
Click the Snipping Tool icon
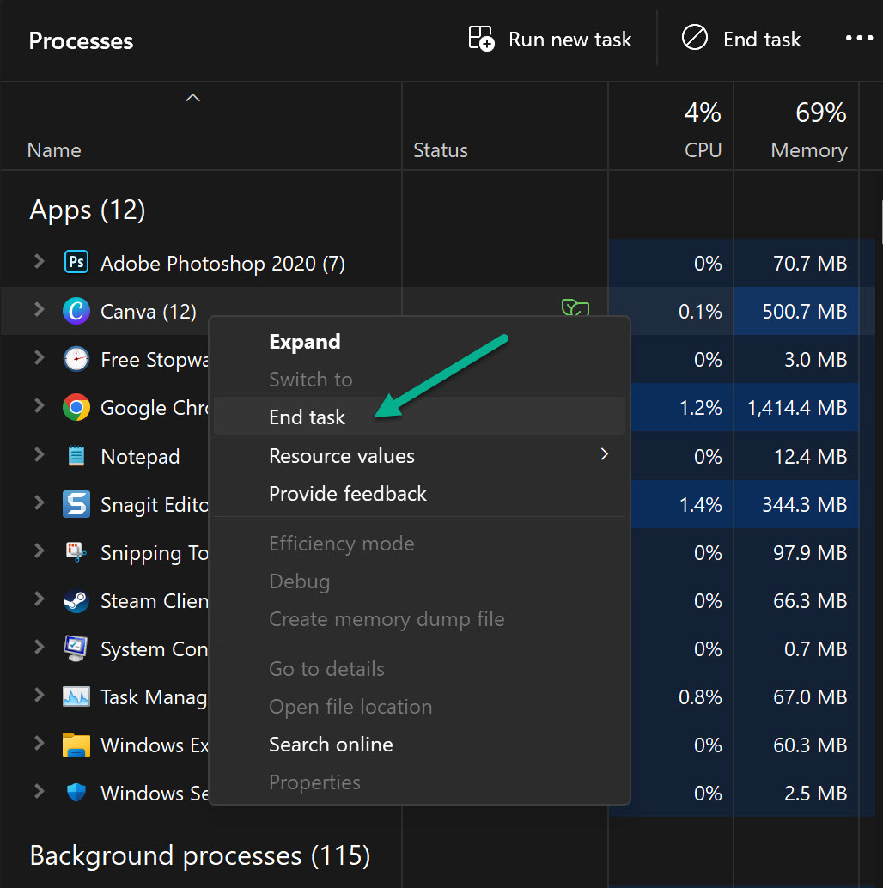(76, 552)
